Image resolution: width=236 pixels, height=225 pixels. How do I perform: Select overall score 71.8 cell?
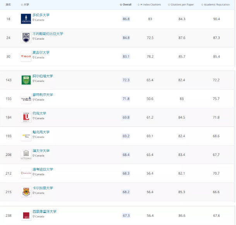[x=126, y=99]
